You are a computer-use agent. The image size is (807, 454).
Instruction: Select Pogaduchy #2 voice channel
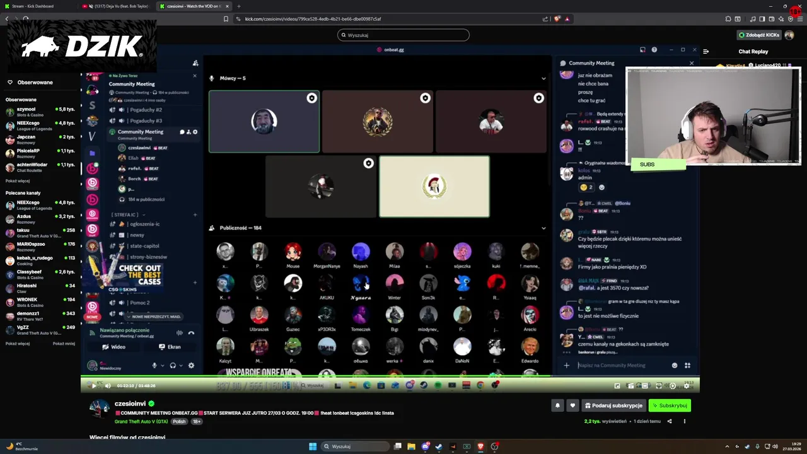[145, 110]
